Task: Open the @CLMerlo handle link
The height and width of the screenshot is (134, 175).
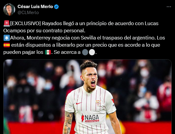Action: [x=28, y=13]
